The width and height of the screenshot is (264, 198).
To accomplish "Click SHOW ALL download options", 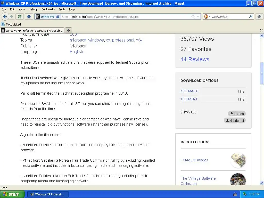I will [x=188, y=112].
